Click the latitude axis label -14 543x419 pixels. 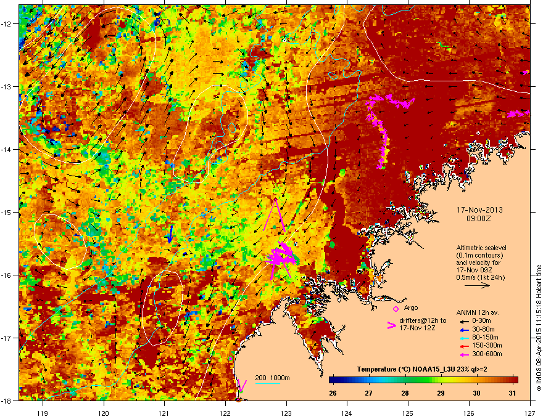[6, 149]
